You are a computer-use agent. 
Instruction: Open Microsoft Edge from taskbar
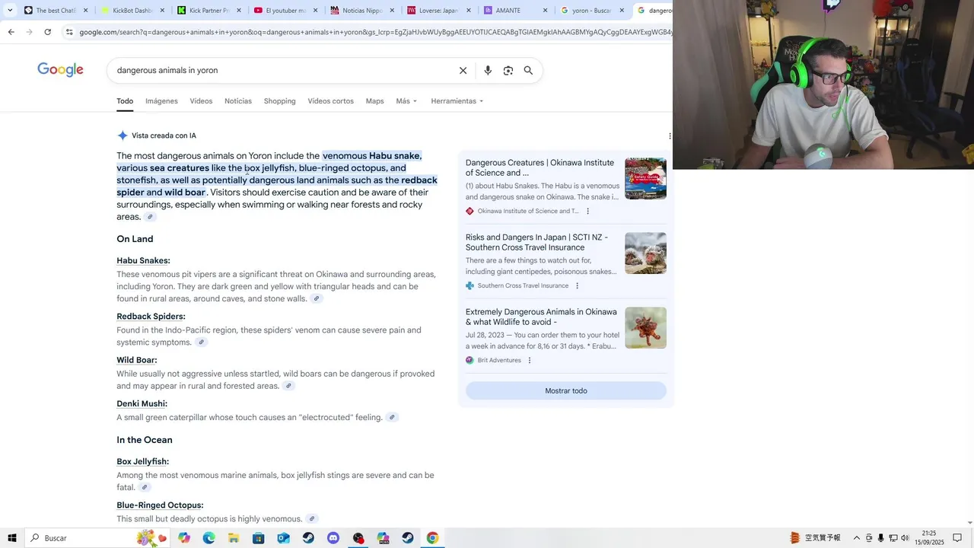coord(209,538)
